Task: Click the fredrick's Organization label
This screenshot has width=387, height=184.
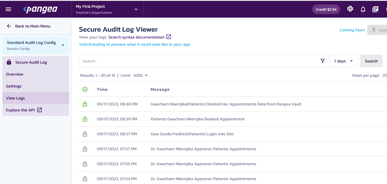Action: (x=94, y=13)
